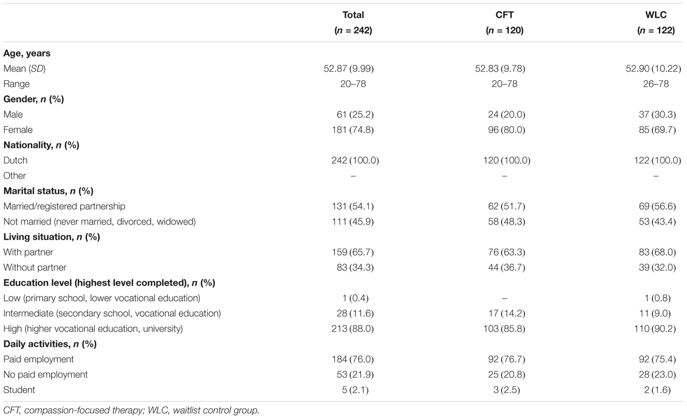Click the Paid employment row label
687x419 pixels.
click(x=38, y=359)
